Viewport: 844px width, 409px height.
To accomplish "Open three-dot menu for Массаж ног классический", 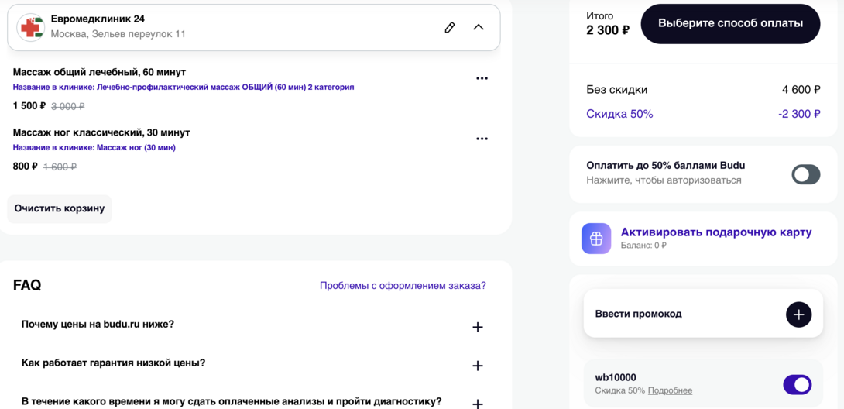I will coord(482,139).
